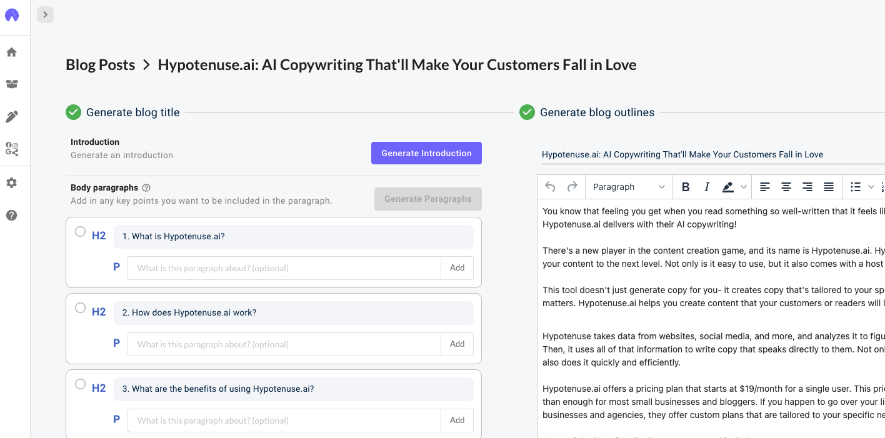Select radio for 'How does Hypotenuse.ai work?'
Screen dimensions: 885x438
tap(80, 308)
